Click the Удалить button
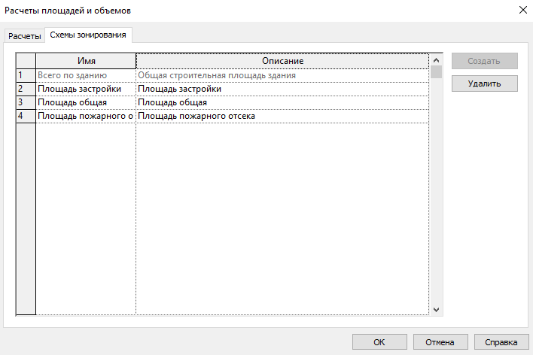The height and width of the screenshot is (355, 533). point(484,83)
